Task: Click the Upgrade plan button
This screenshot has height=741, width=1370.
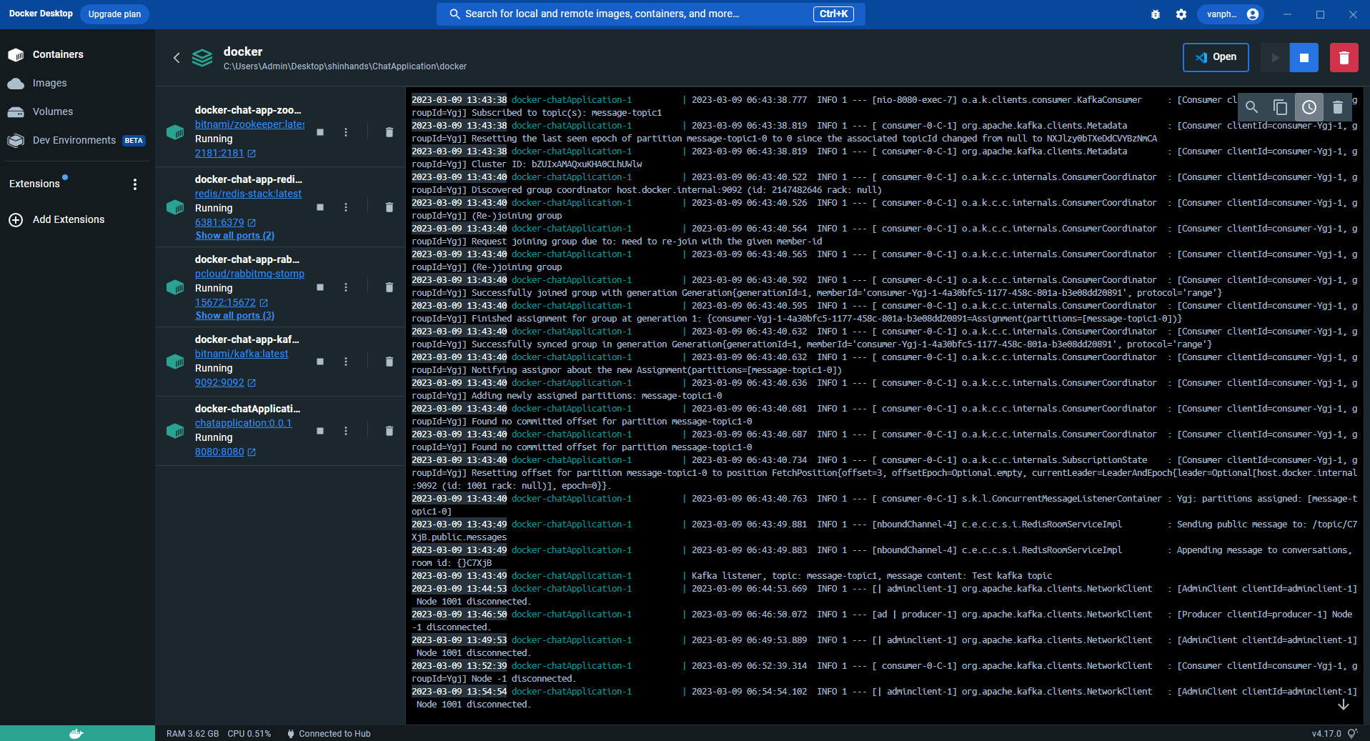Action: click(x=114, y=14)
